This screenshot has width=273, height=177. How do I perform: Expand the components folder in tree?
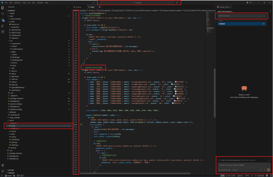[16, 44]
